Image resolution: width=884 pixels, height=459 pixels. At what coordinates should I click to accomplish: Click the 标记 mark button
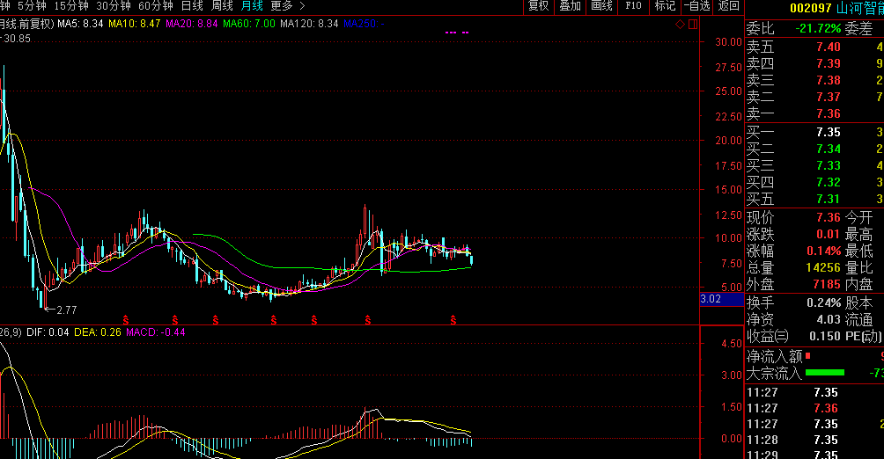[x=665, y=6]
